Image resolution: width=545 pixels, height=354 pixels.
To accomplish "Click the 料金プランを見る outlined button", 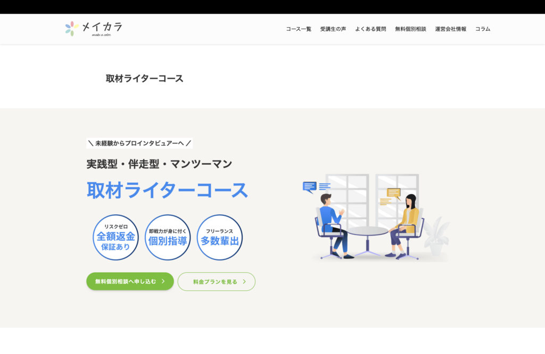I will (216, 282).
